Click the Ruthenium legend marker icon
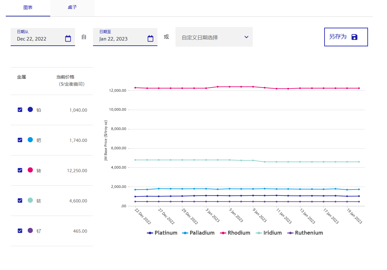This screenshot has height=270, width=387. pyautogui.click(x=290, y=233)
